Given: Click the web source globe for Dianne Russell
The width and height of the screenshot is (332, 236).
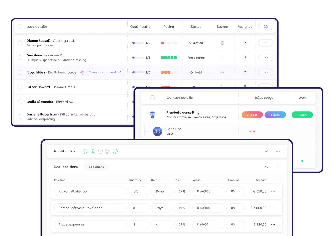Looking at the screenshot, I should click(222, 43).
